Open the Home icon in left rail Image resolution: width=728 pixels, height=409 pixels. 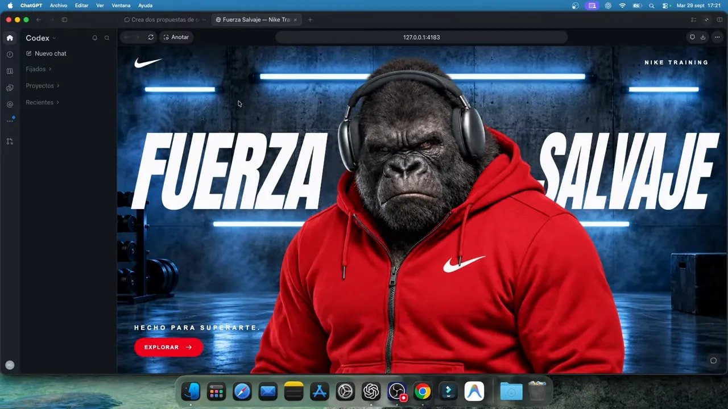click(x=10, y=38)
